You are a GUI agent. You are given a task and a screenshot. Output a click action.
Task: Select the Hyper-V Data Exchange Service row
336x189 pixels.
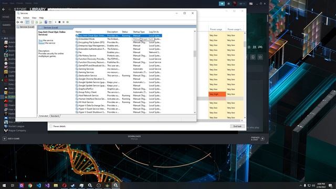tap(119, 106)
